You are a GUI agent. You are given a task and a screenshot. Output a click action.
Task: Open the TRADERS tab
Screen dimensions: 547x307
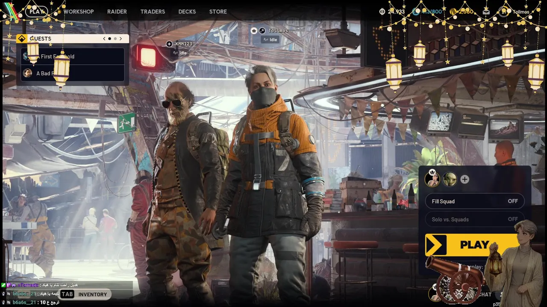coord(153,12)
